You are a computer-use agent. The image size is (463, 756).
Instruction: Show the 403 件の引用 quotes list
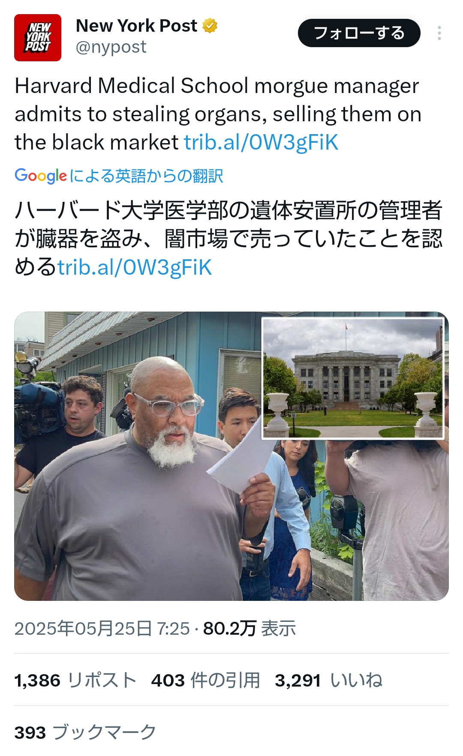pyautogui.click(x=206, y=680)
